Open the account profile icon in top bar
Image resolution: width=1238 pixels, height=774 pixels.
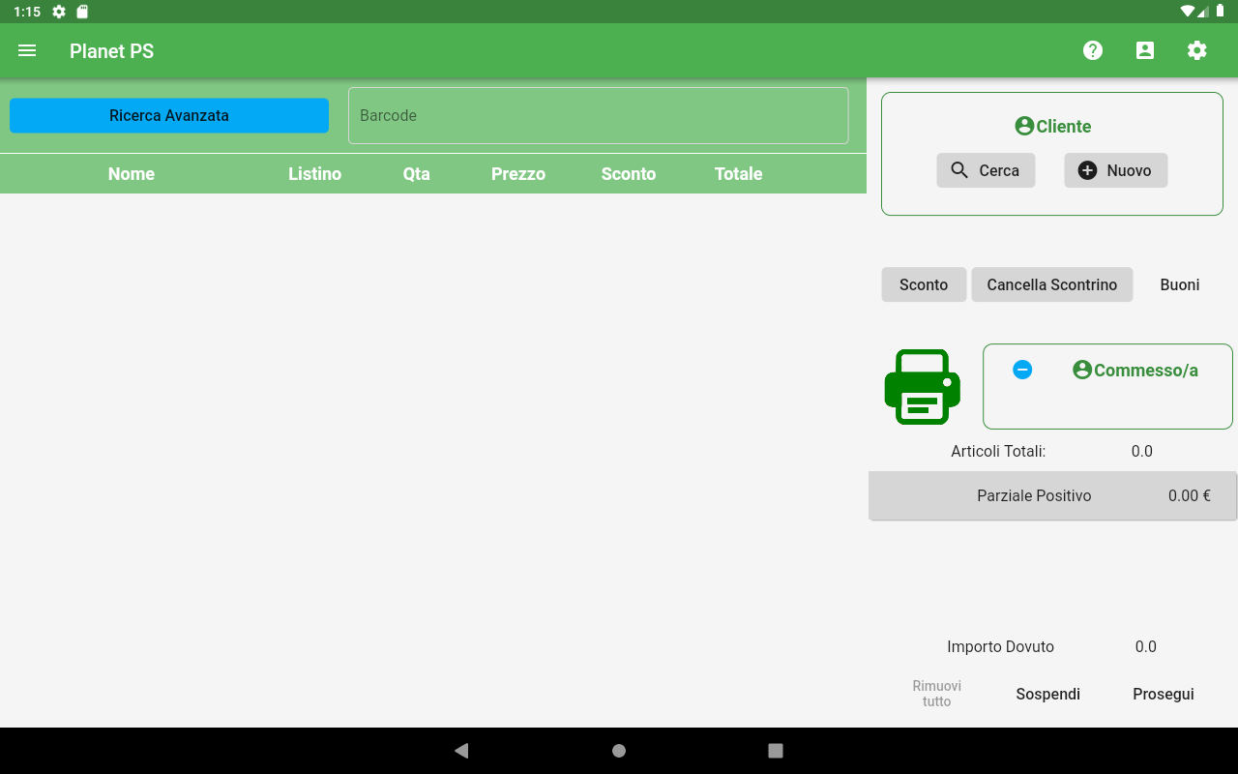coord(1145,50)
